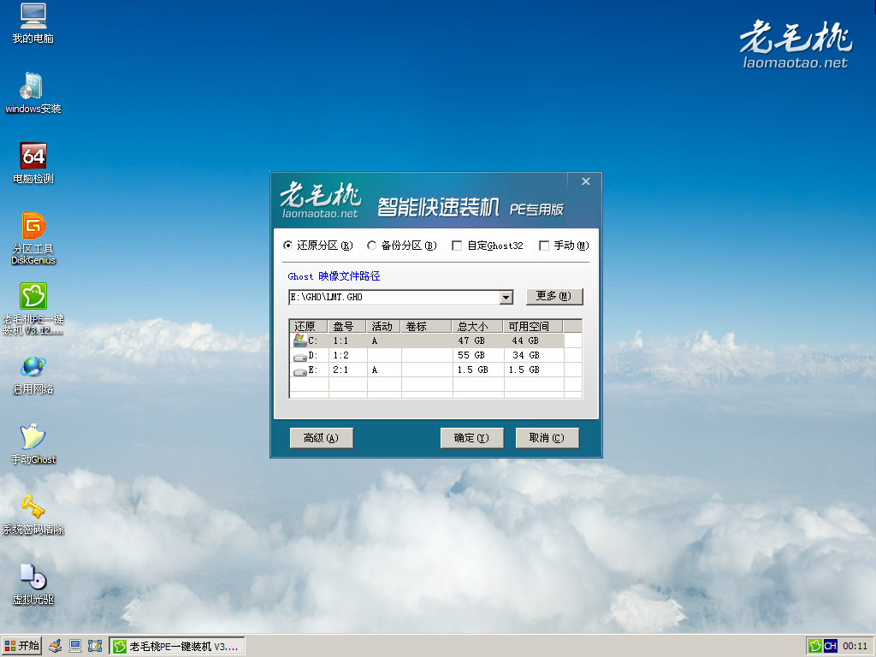Screen dimensions: 876x657
Task: Select the 启用网络 globe icon
Action: pos(33,375)
